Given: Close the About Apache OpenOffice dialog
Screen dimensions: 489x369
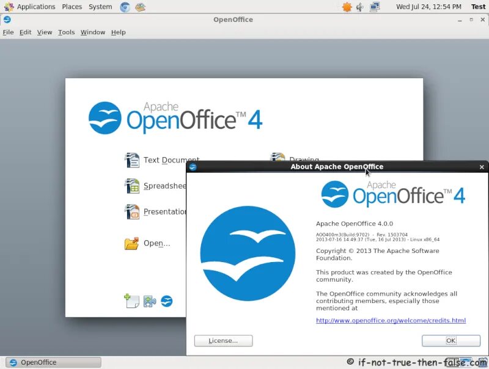Looking at the screenshot, I should pos(482,167).
